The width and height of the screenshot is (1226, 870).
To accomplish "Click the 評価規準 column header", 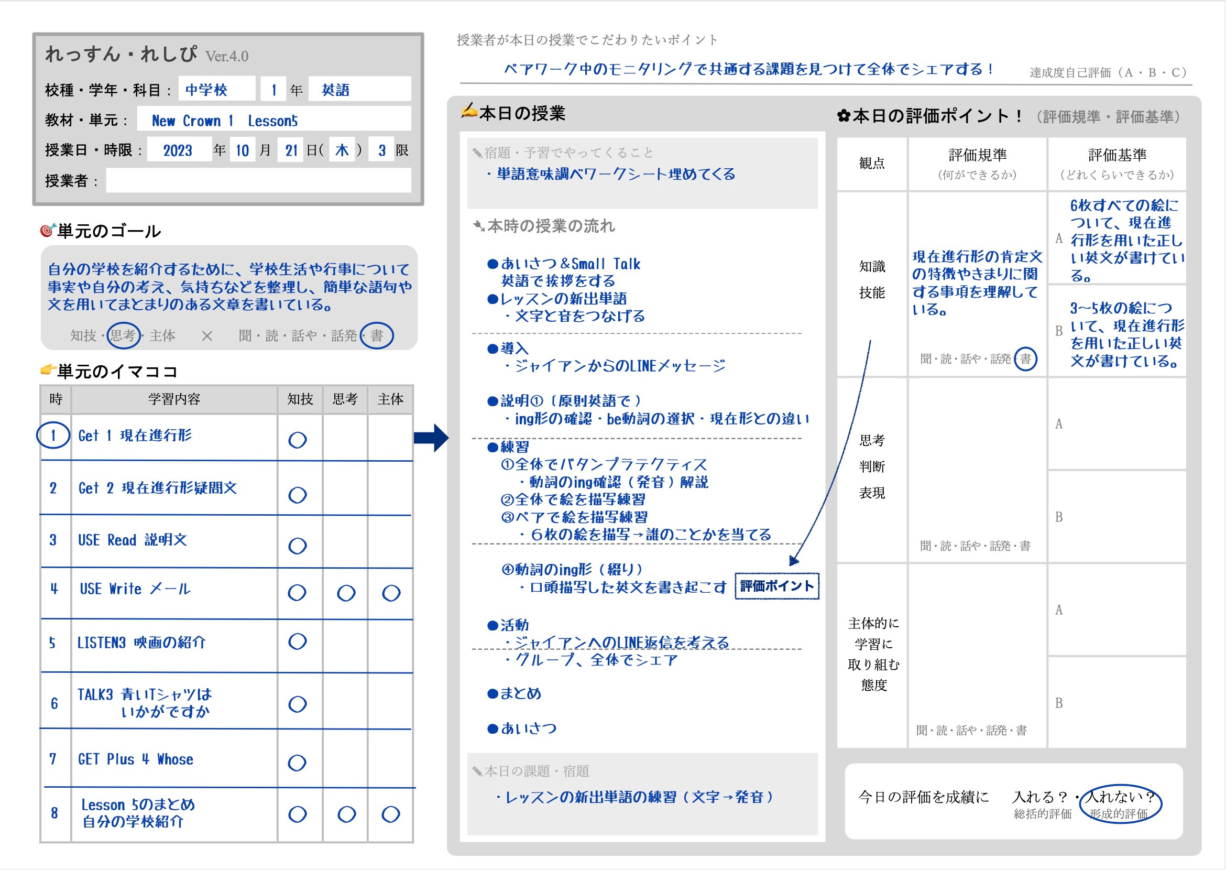I will pos(977,164).
